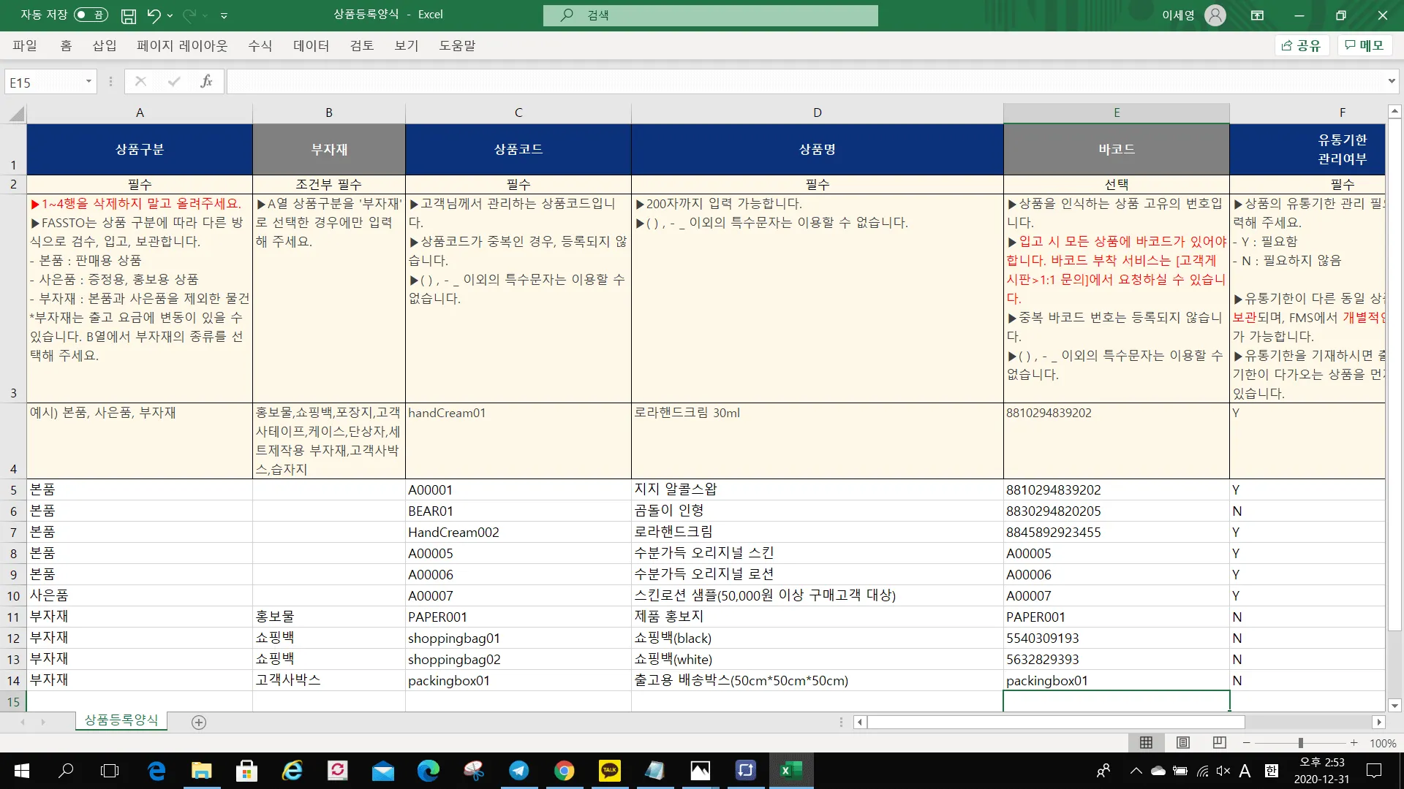This screenshot has height=789, width=1404.
Task: Open the 데이터 ribbon tab
Action: click(x=311, y=46)
